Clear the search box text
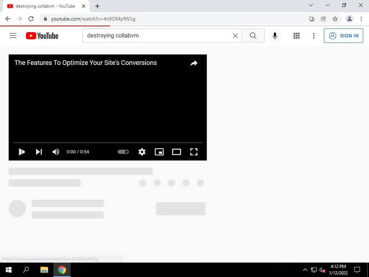The width and height of the screenshot is (369, 277). [x=235, y=36]
